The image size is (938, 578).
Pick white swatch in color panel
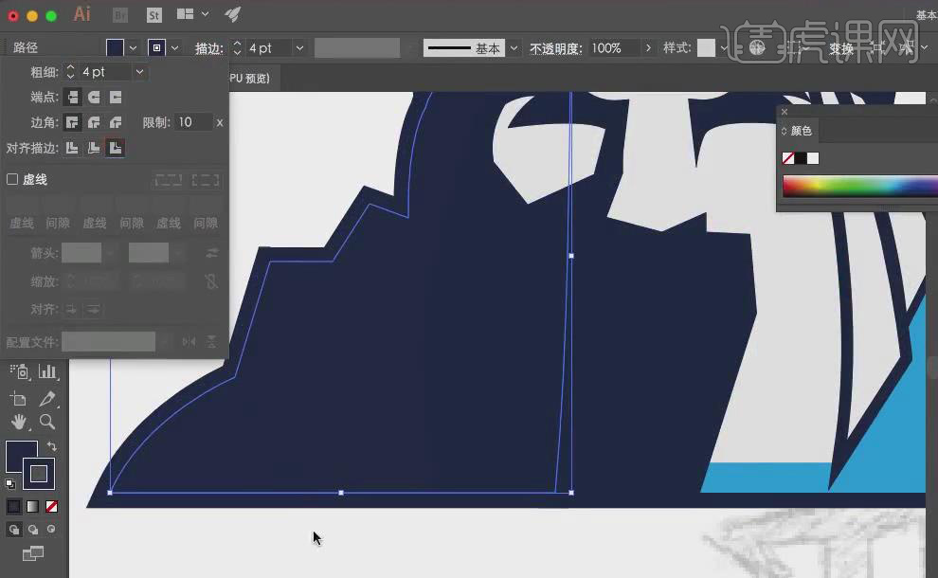tap(813, 158)
